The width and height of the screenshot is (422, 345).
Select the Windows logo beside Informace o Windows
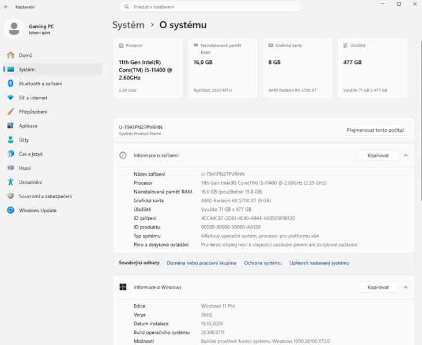(123, 287)
